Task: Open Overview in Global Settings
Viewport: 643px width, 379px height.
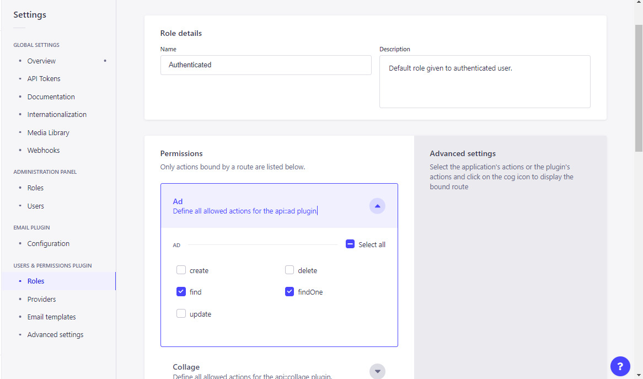Action: (x=41, y=61)
